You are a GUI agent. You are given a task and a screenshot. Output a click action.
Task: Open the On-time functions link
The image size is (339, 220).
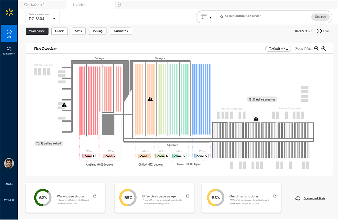(x=244, y=196)
